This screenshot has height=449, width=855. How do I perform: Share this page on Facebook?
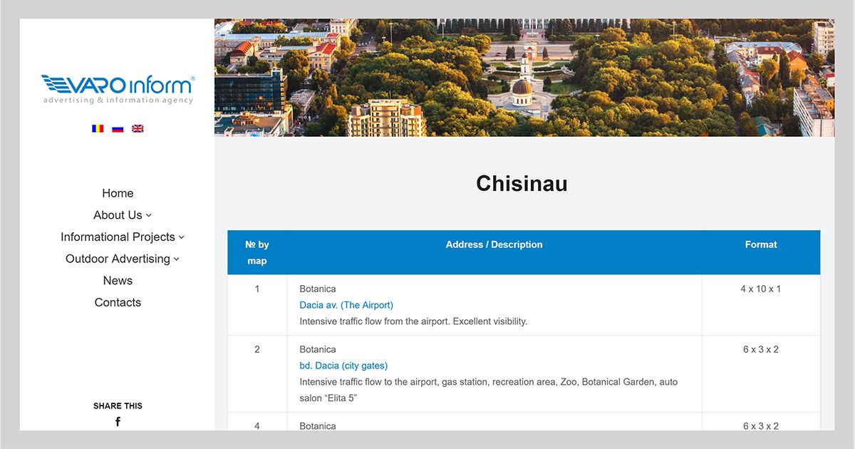[118, 421]
